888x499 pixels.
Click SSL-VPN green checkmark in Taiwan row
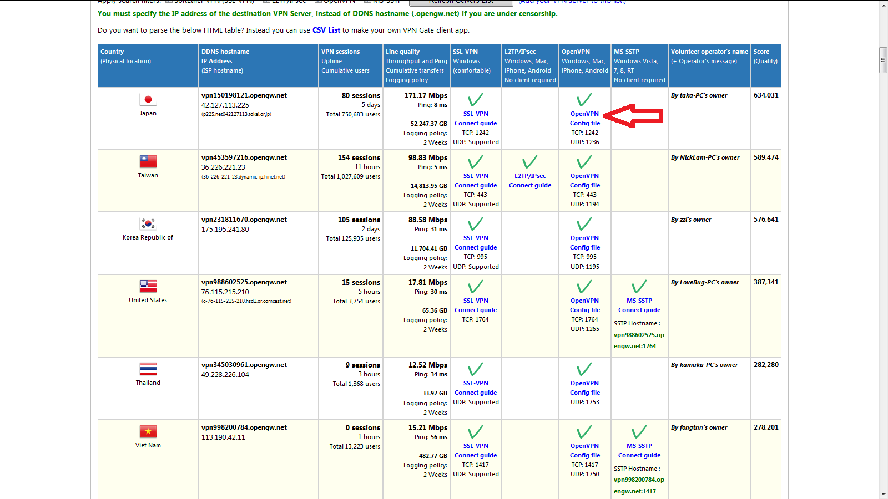[x=475, y=162]
